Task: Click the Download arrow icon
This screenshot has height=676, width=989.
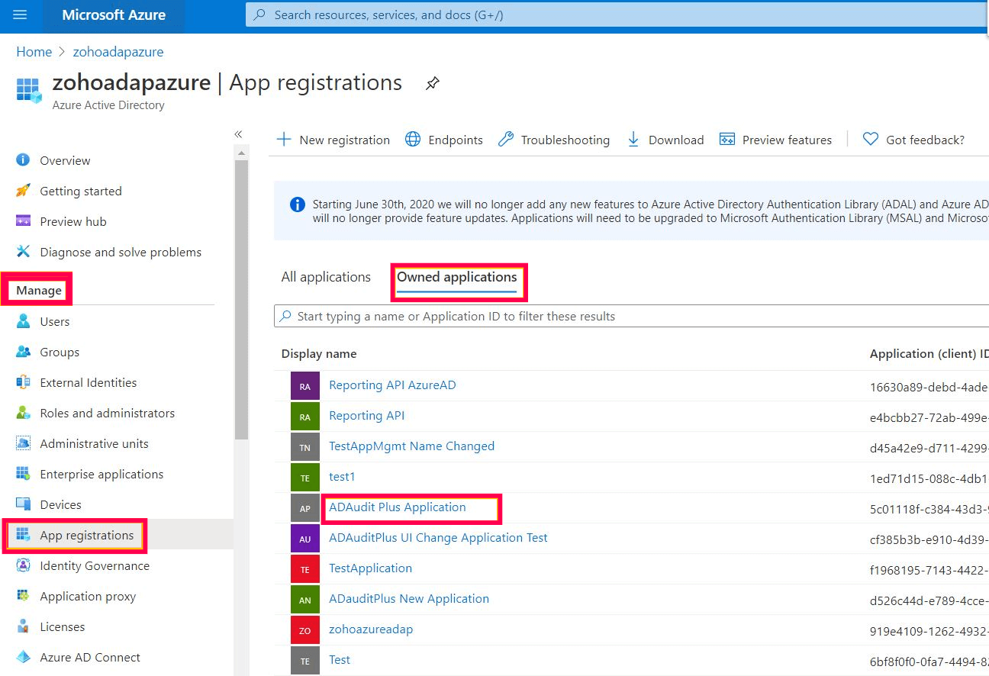Action: click(633, 140)
